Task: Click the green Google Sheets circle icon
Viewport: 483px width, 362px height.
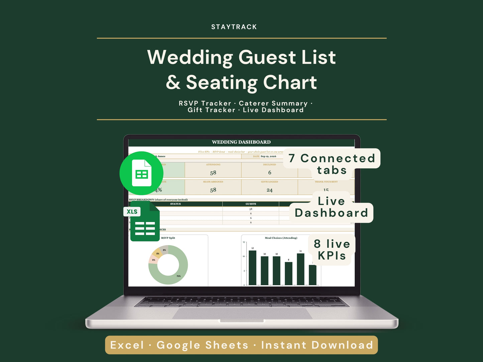Action: click(x=141, y=173)
